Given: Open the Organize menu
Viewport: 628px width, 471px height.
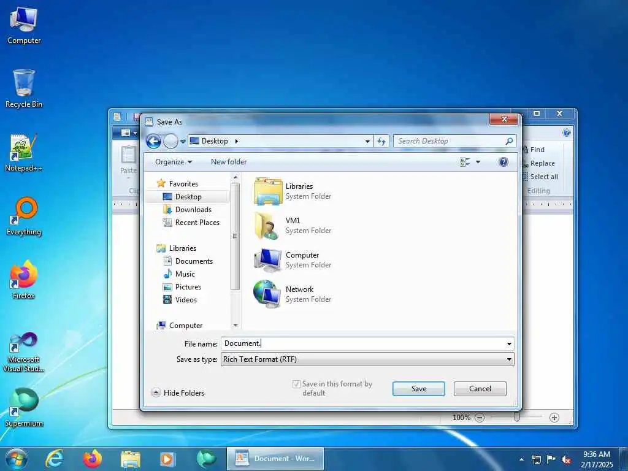Looking at the screenshot, I should coord(174,162).
